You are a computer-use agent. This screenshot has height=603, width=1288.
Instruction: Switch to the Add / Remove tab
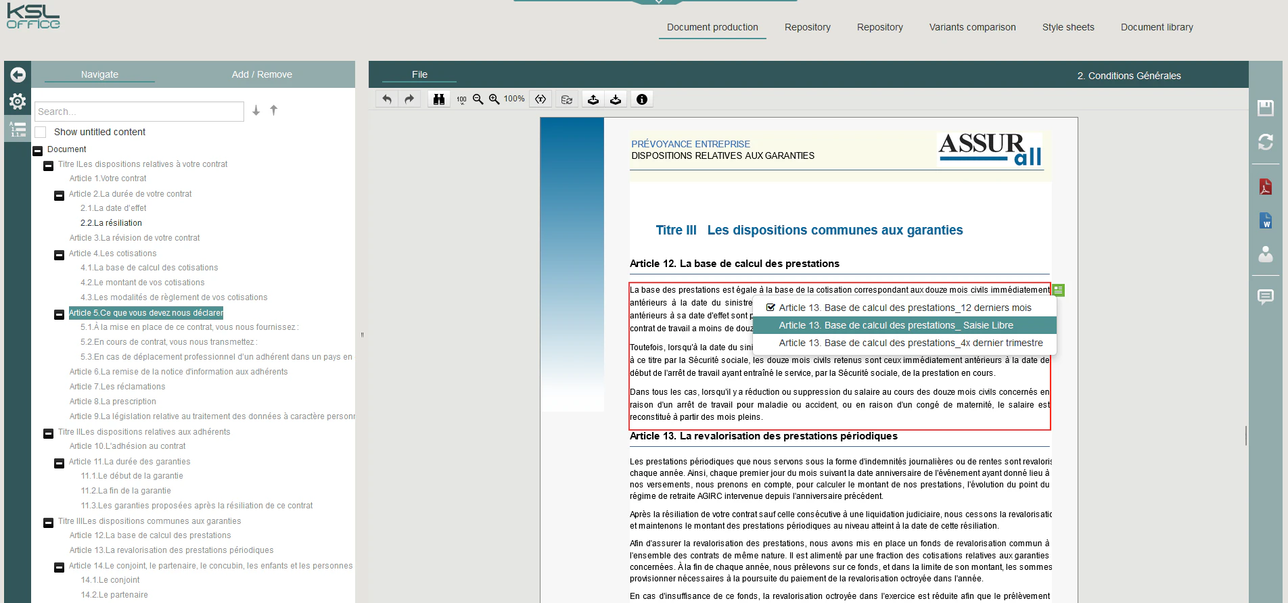click(x=262, y=74)
